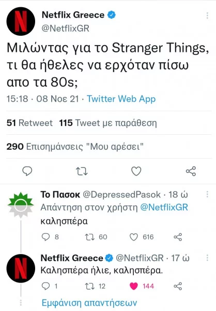Open the Twitter Web App source link
This screenshot has height=311, width=216.
pos(121,99)
